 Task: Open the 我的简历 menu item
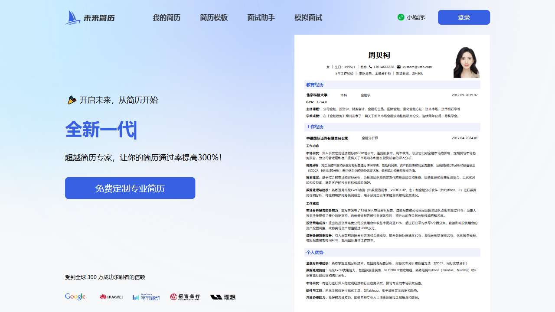tap(166, 18)
